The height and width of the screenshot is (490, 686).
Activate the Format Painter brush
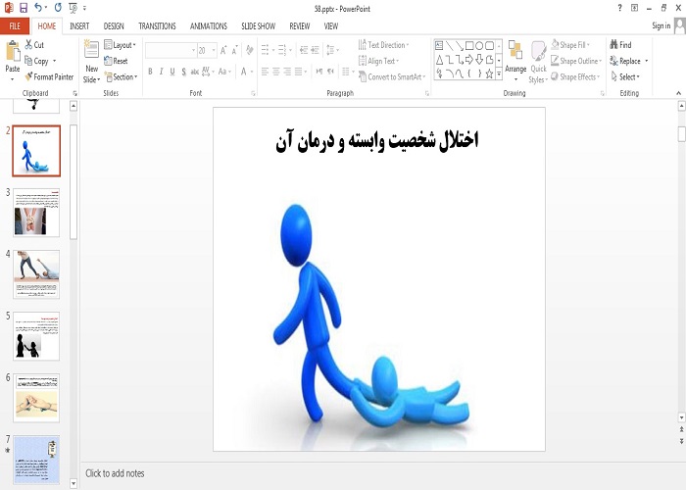27,76
